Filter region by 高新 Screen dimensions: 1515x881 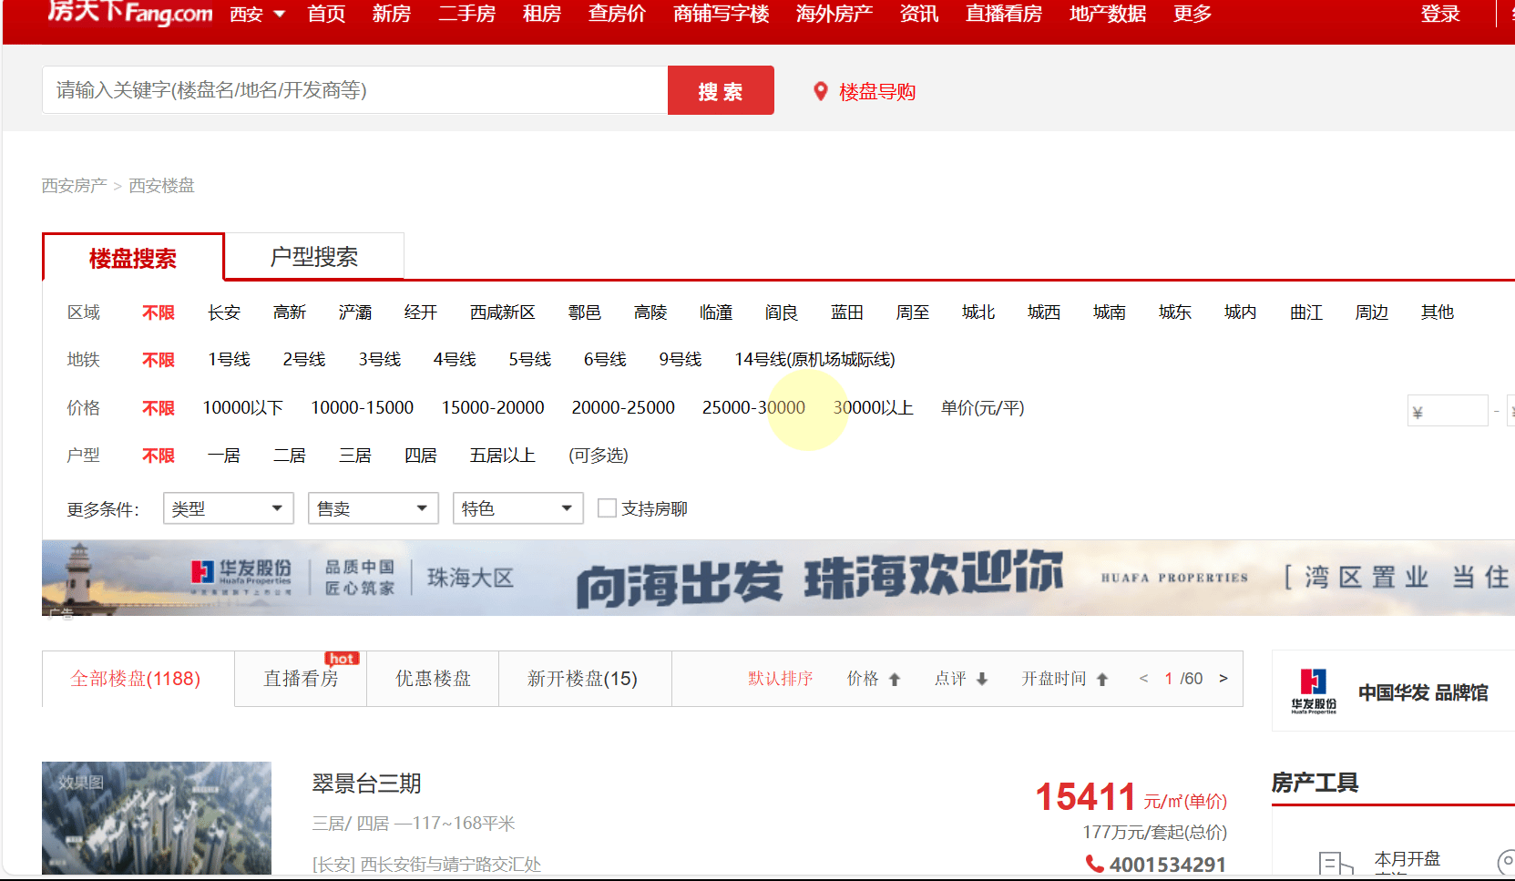click(290, 312)
